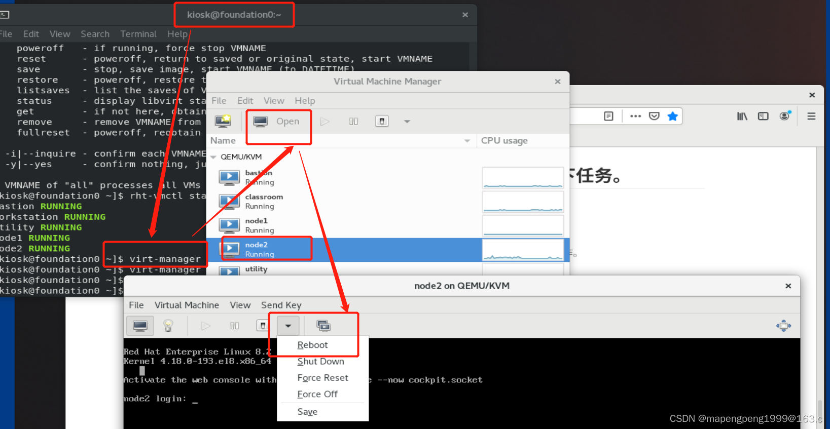
Task: Toggle the browser sidebar icon
Action: click(x=763, y=116)
